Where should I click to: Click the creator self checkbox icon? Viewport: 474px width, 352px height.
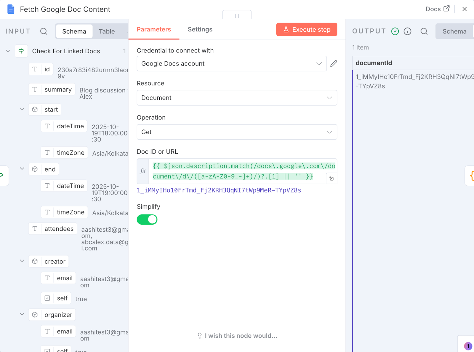(47, 298)
